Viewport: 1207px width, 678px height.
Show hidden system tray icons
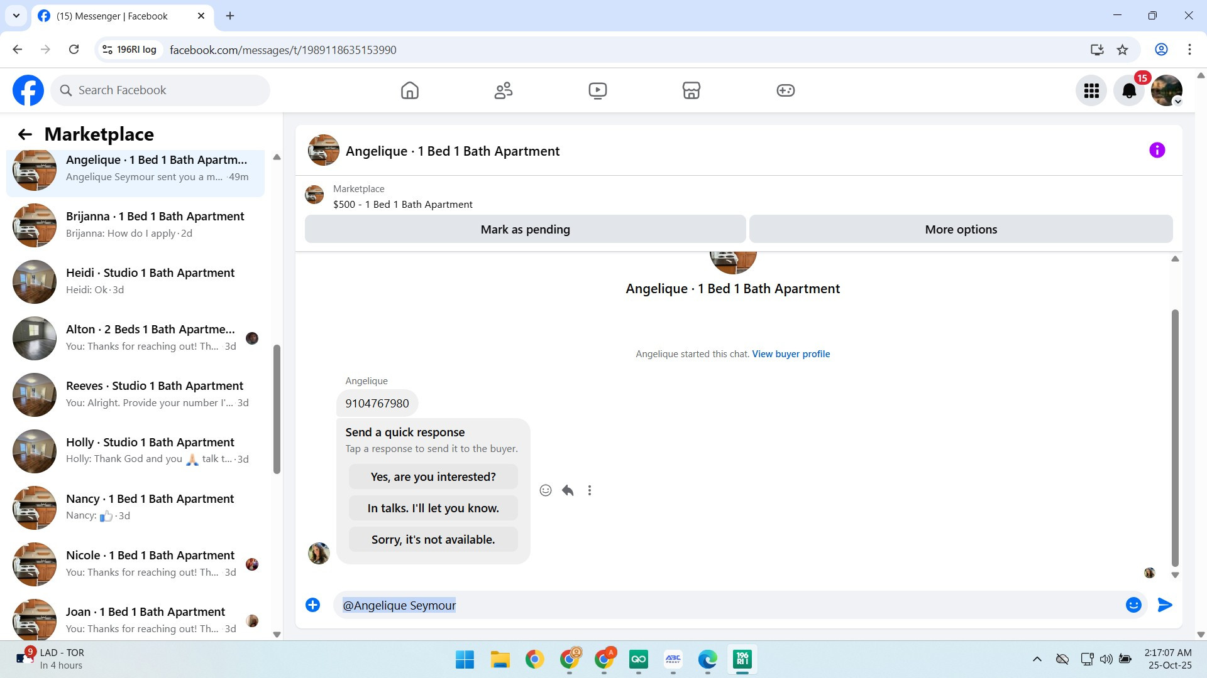pos(1037,659)
